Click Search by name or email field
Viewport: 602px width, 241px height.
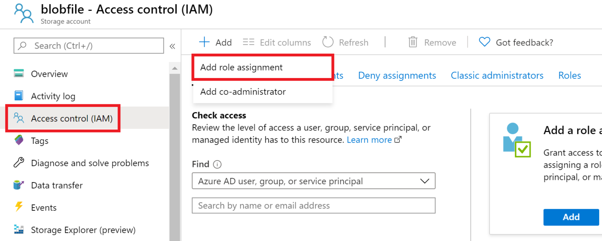(314, 205)
